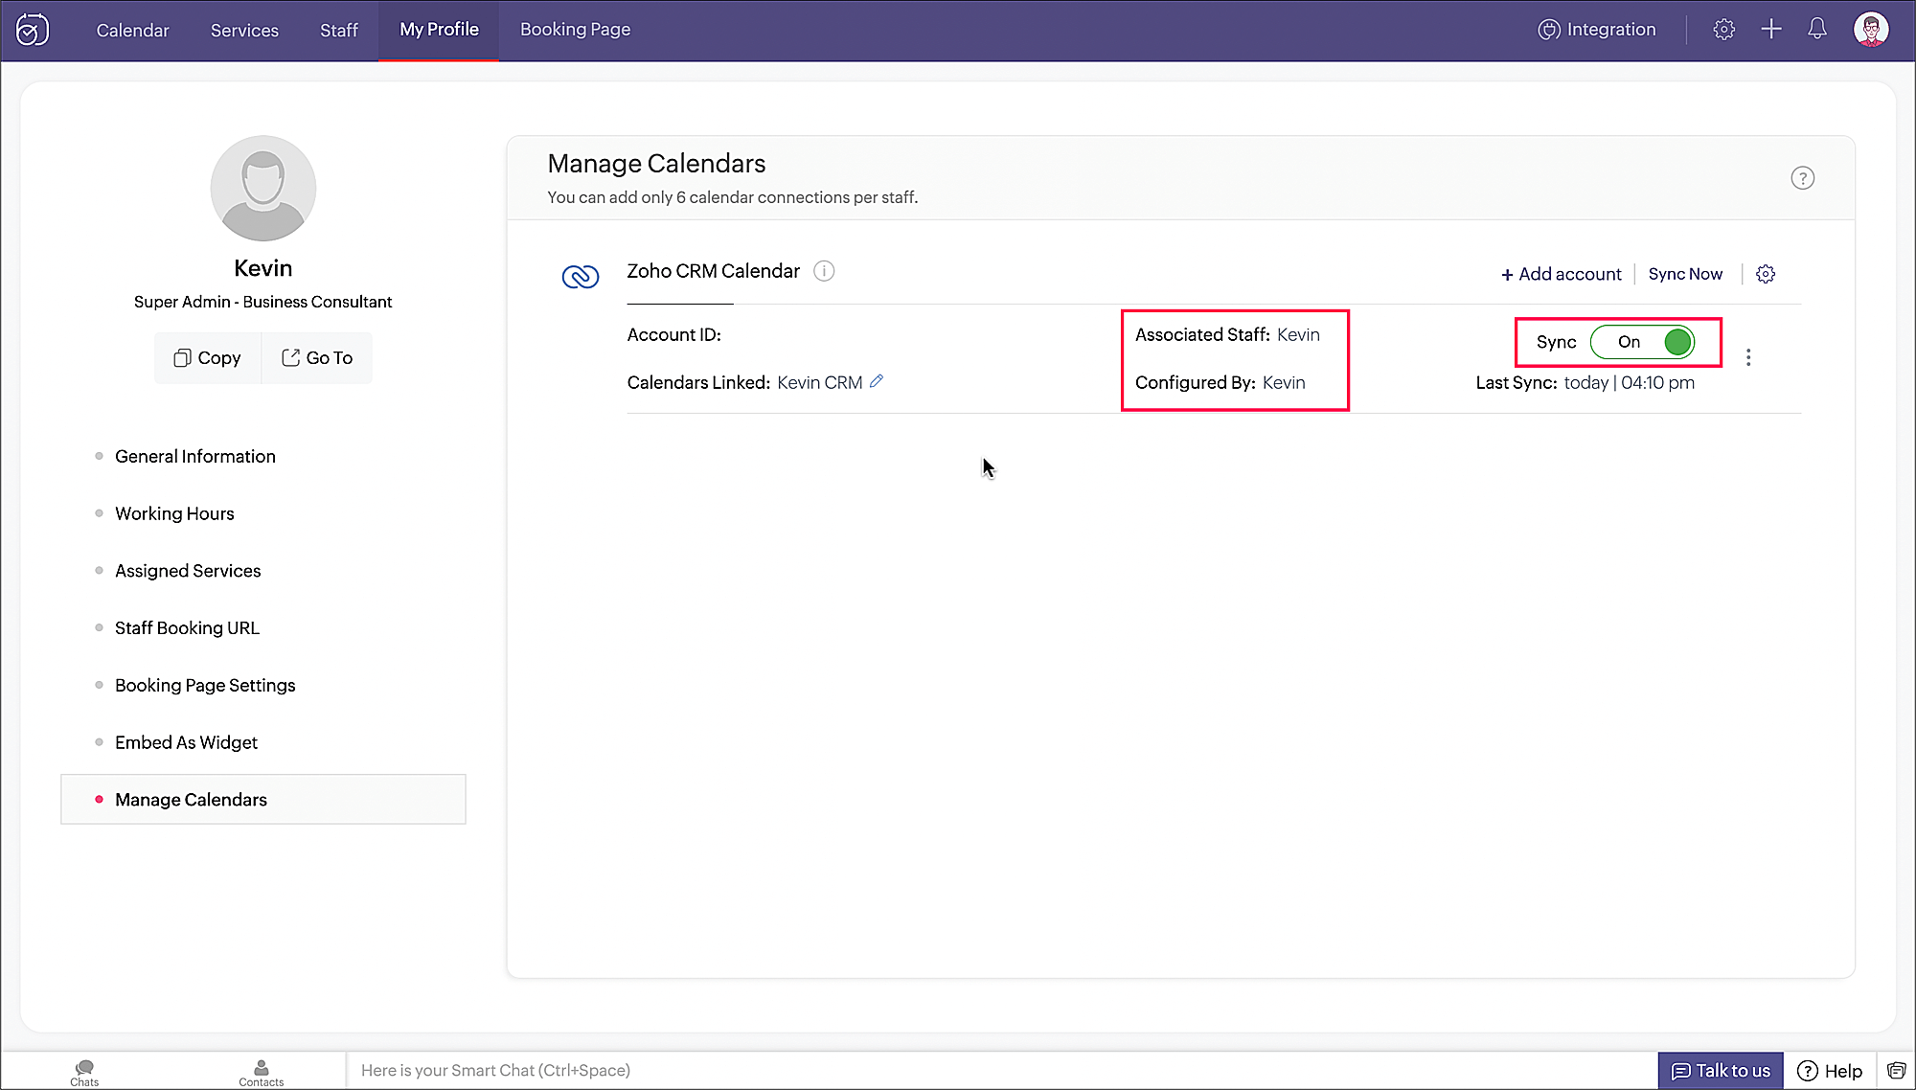Viewport: 1916px width, 1090px height.
Task: Open the notifications bell
Action: (1817, 30)
